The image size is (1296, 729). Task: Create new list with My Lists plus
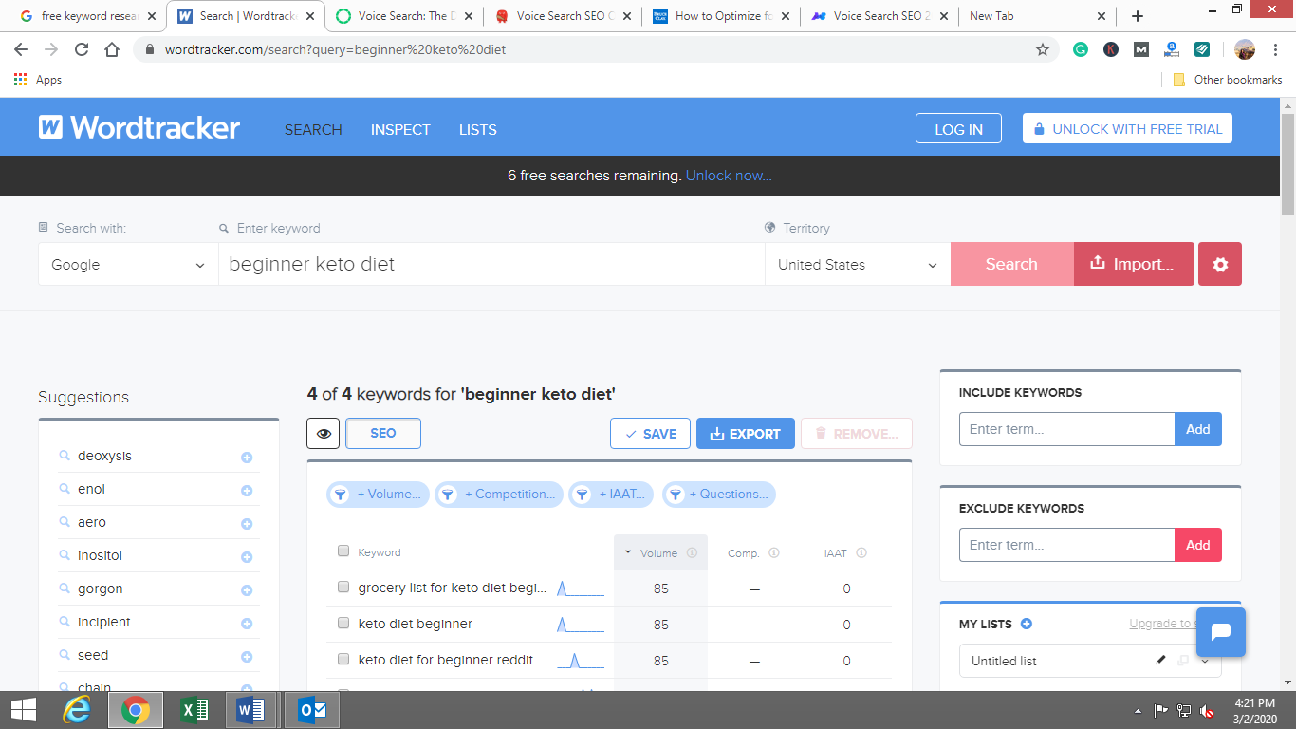click(x=1027, y=624)
